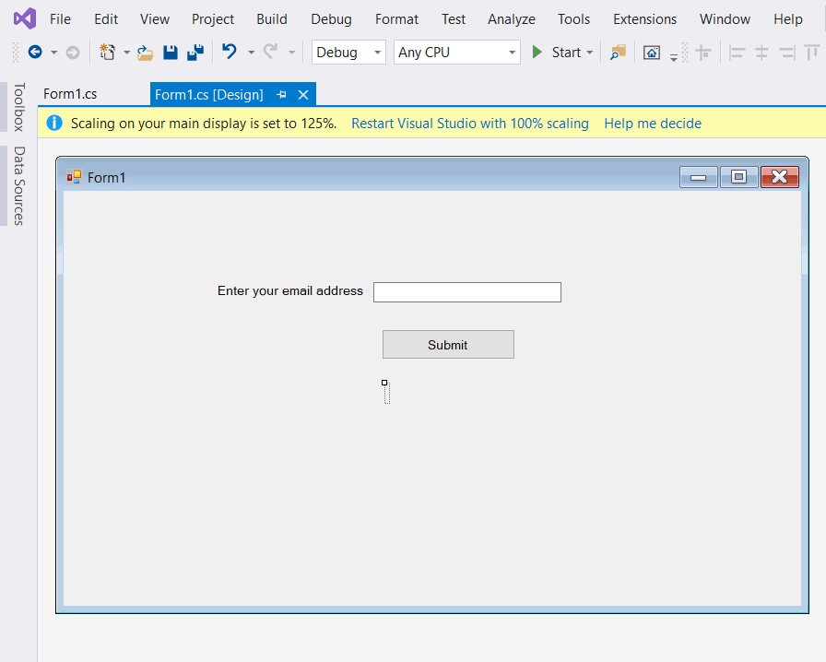Save the current file with Save icon
The width and height of the screenshot is (826, 662).
171,53
